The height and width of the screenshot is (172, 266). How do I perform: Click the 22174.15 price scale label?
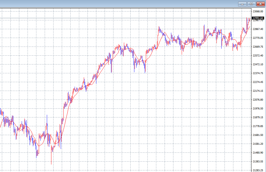pyautogui.click(x=258, y=91)
